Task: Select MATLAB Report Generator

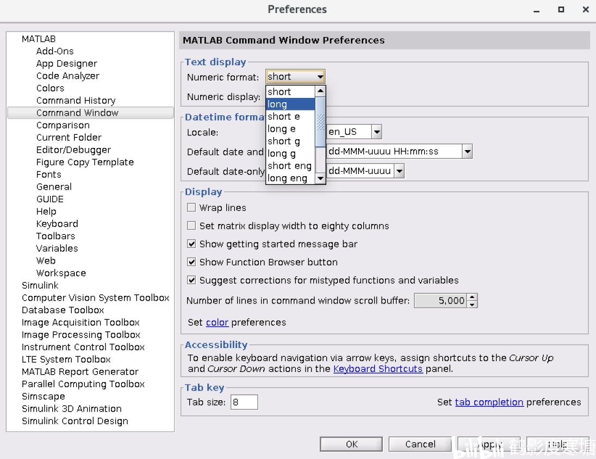Action: point(80,371)
